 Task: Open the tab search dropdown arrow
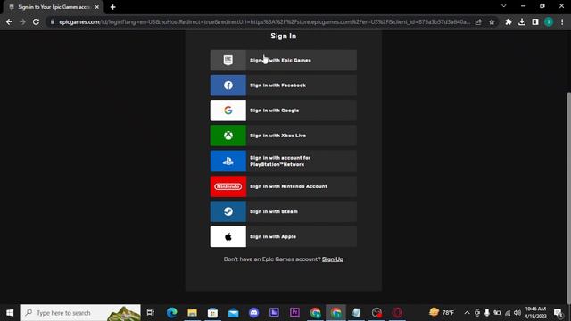504,6
